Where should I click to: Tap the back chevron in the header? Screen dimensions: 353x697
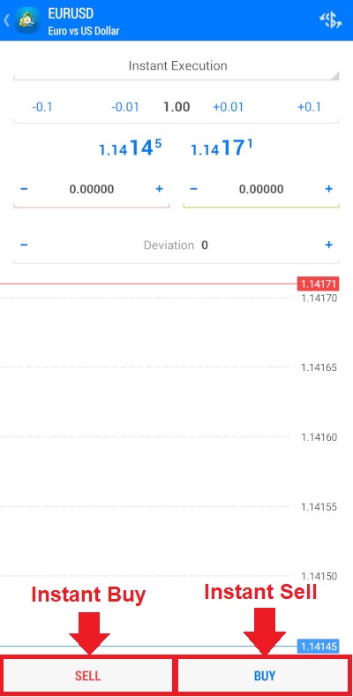(x=6, y=20)
